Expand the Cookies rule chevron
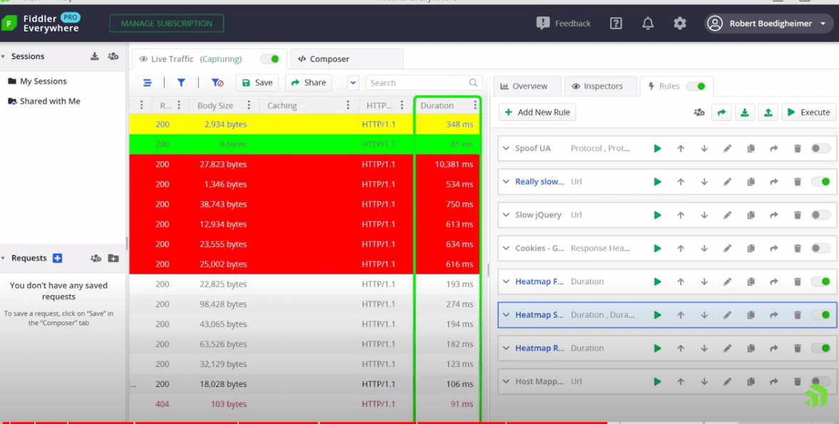This screenshot has height=424, width=839. tap(505, 248)
